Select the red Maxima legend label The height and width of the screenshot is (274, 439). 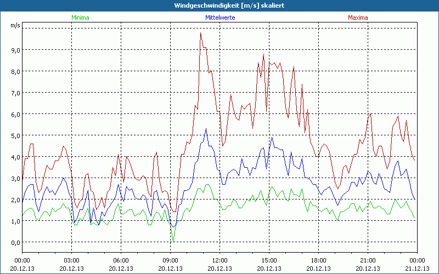click(x=358, y=18)
